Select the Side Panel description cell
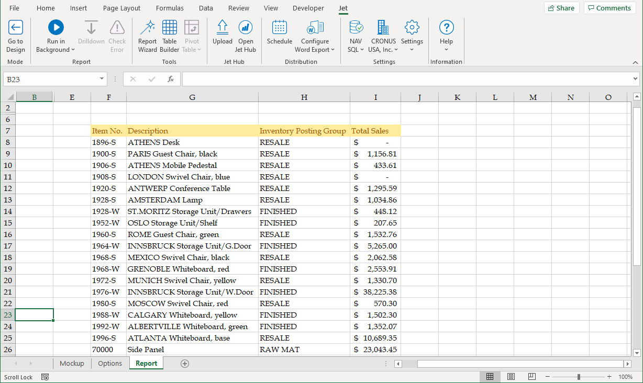 click(x=192, y=350)
